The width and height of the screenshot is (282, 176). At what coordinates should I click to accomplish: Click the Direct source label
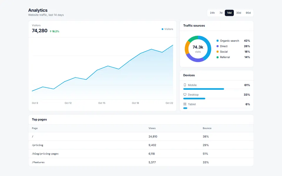[224, 46]
